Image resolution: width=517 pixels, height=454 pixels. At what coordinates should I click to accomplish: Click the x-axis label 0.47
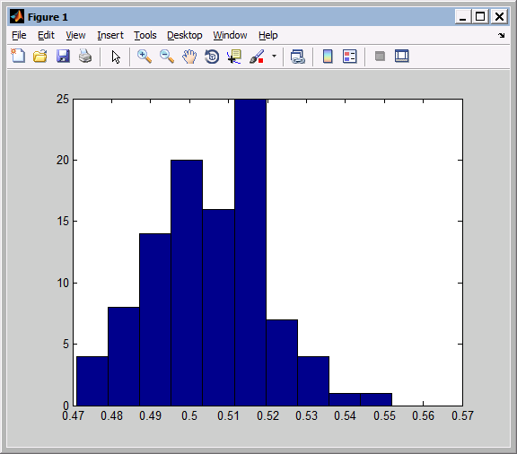(x=74, y=415)
